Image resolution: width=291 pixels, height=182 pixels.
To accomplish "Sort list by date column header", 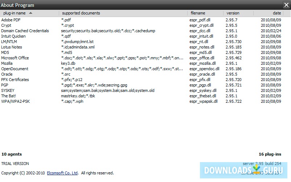I will point(269,13).
